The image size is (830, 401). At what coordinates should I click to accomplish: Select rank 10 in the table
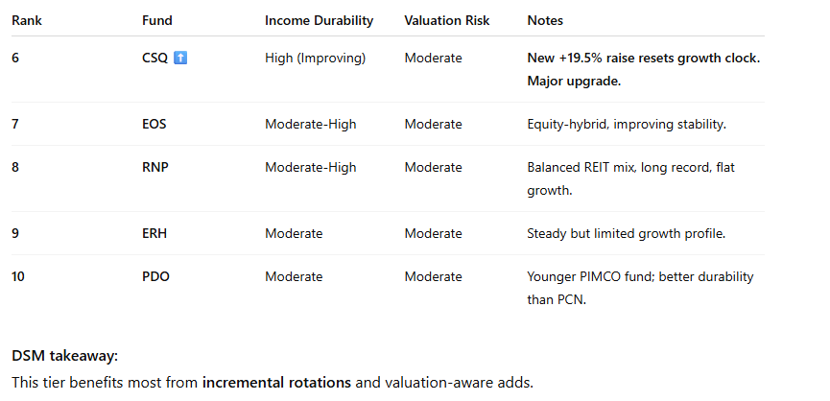pyautogui.click(x=19, y=277)
